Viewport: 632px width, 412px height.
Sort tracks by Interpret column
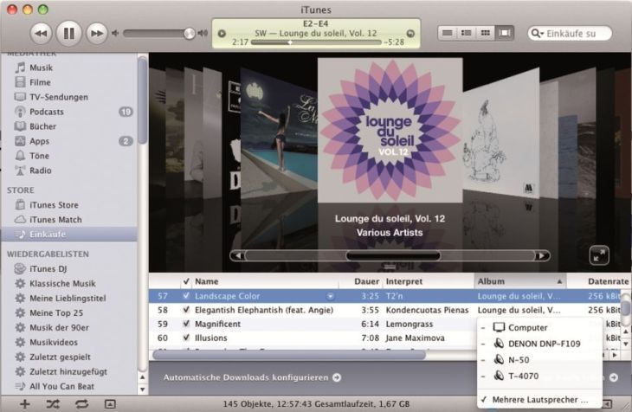point(428,281)
